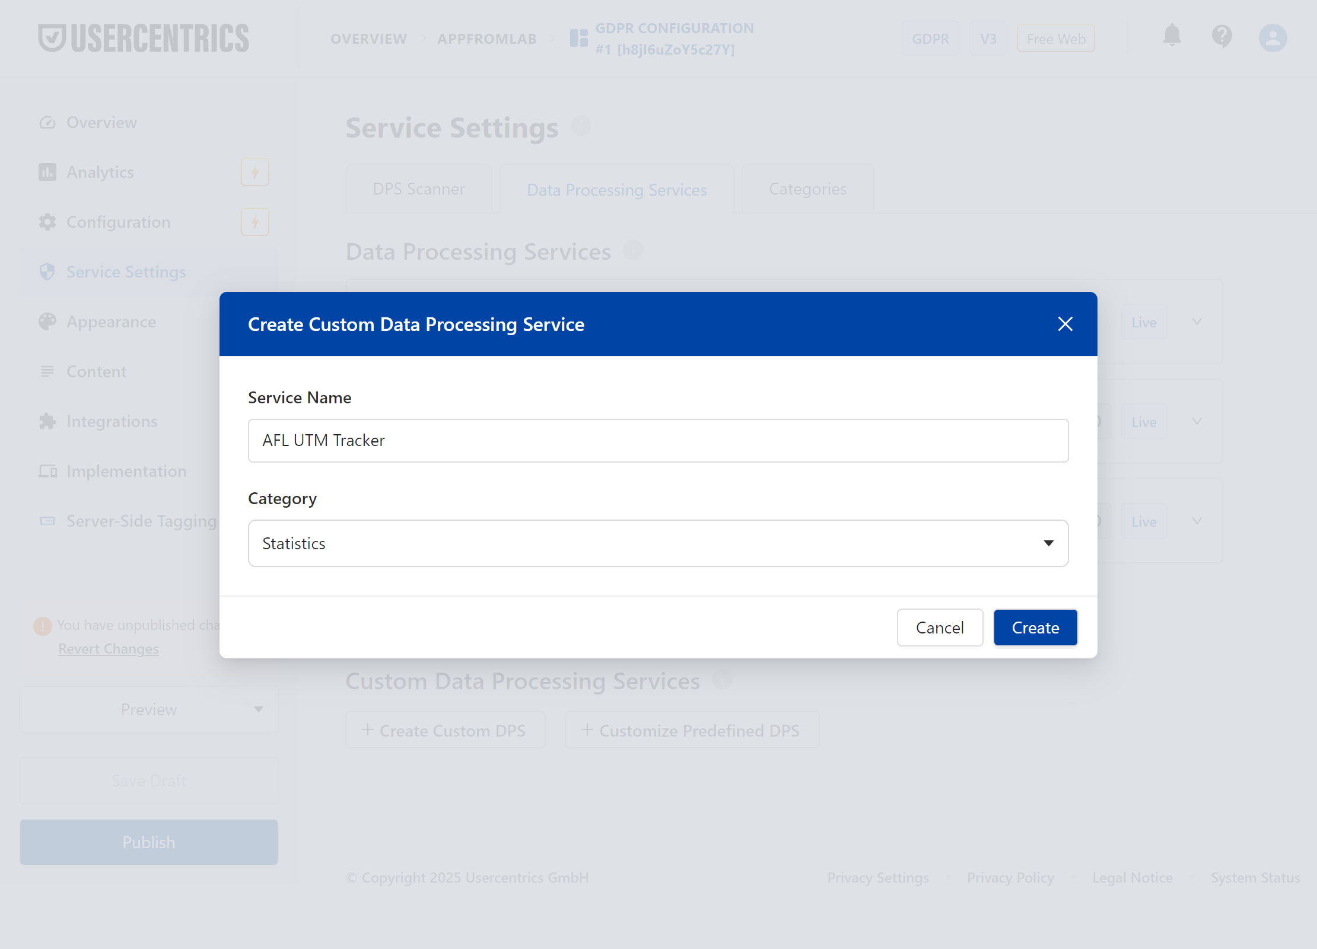The height and width of the screenshot is (949, 1317).
Task: Expand the first service row chevron
Action: [1197, 321]
